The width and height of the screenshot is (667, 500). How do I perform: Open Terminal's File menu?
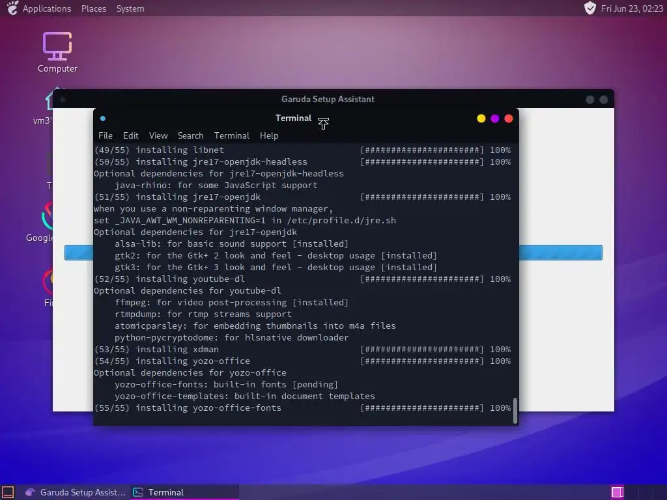[106, 135]
